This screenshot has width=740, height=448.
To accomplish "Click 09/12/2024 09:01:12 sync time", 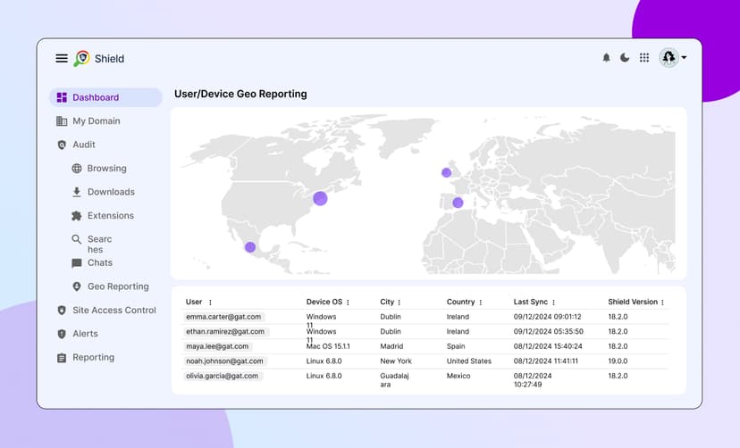I will (548, 317).
